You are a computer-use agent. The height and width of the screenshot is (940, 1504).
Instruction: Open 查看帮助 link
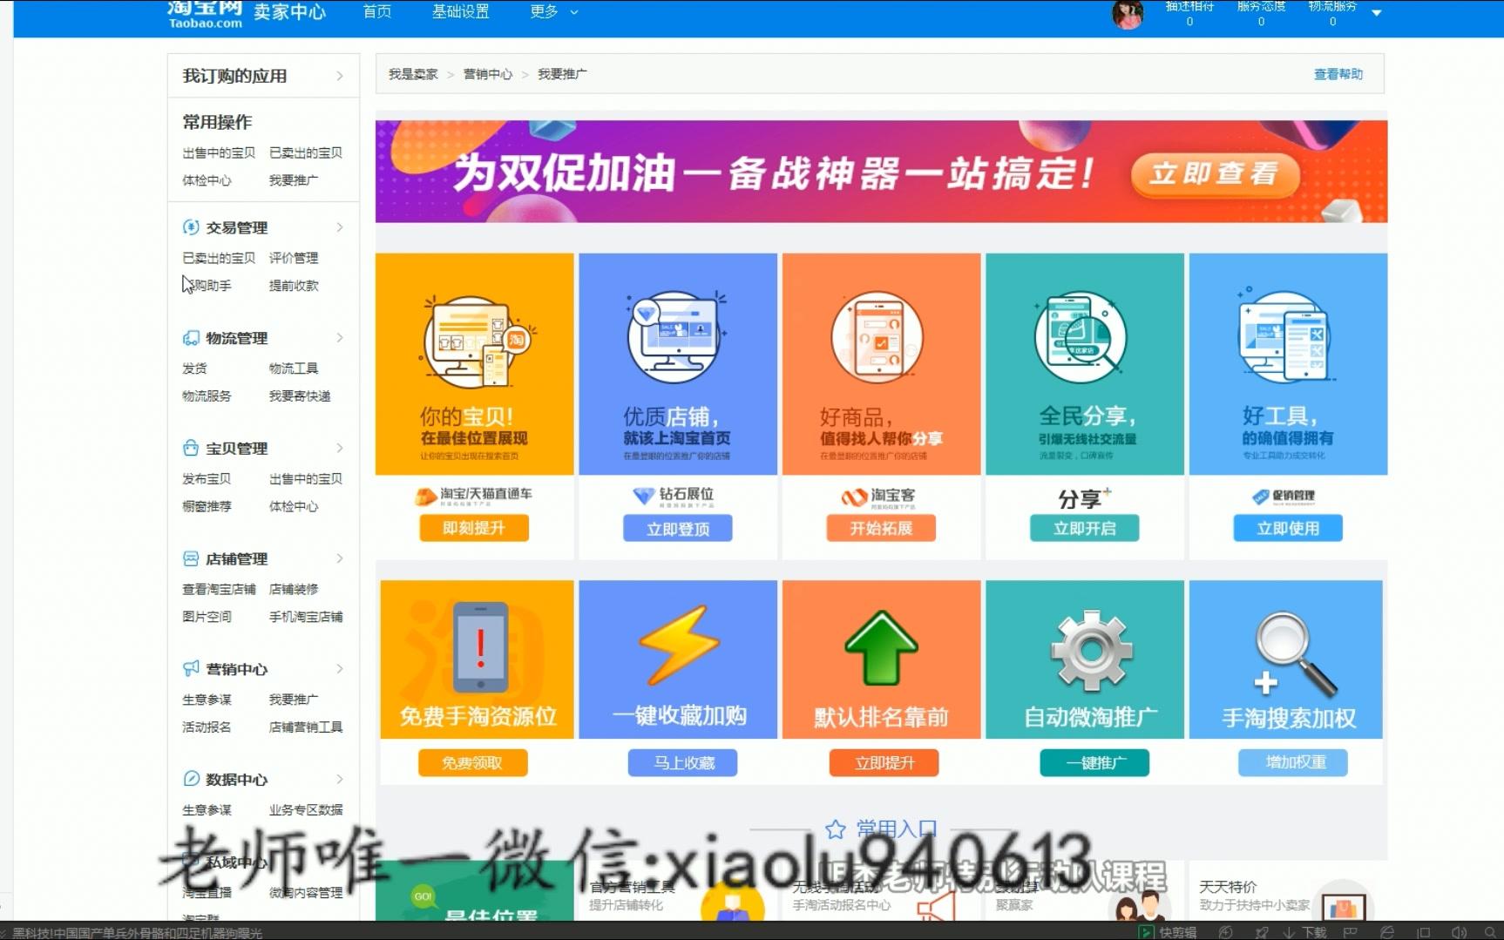pos(1338,74)
